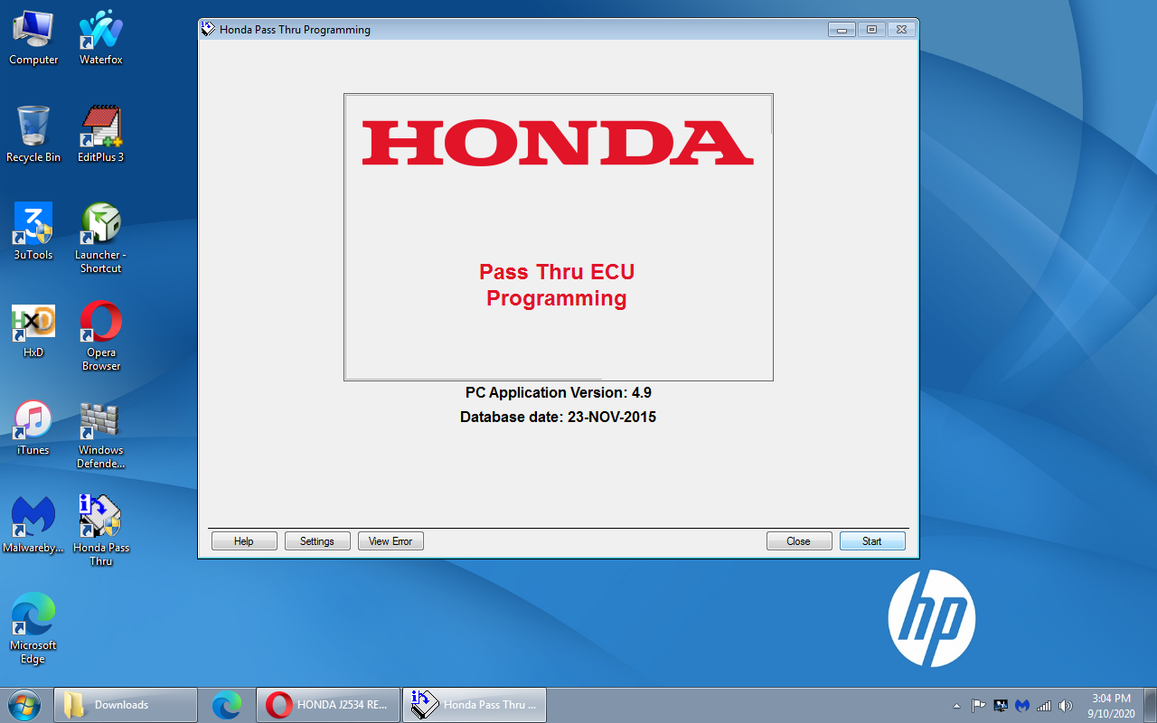
Task: Open the Action Center flag icon
Action: coord(979,706)
